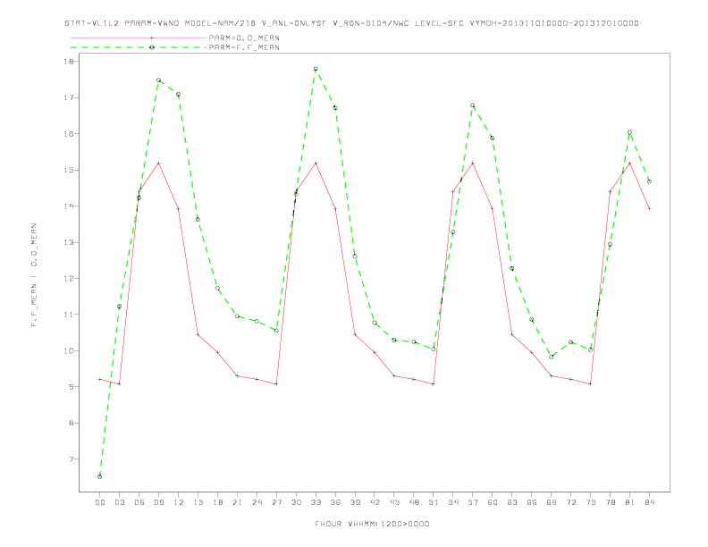Click the x-axis tick label 57
Image resolution: width=708 pixels, height=547 pixels.
(x=473, y=502)
